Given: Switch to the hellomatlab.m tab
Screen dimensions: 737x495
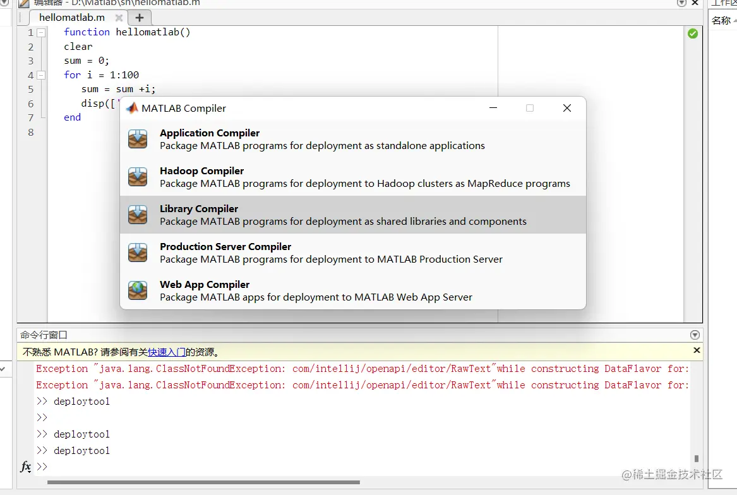Looking at the screenshot, I should tap(72, 18).
